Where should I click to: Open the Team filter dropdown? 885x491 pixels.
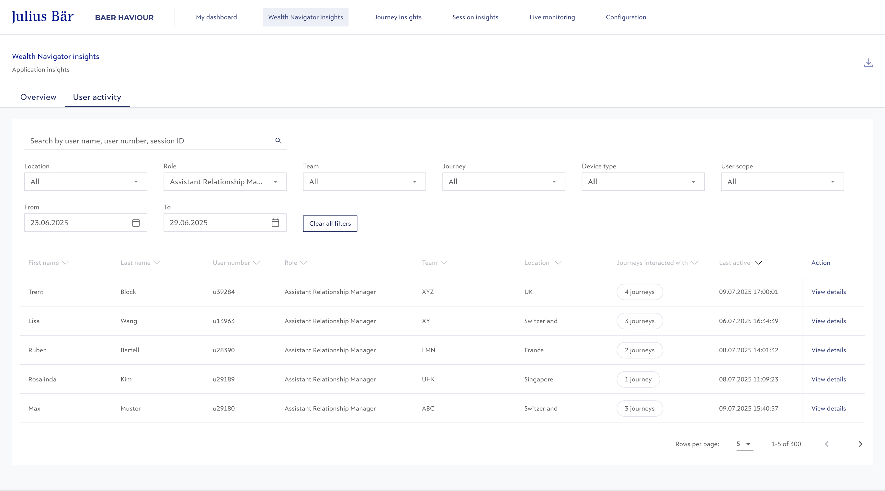pyautogui.click(x=364, y=182)
